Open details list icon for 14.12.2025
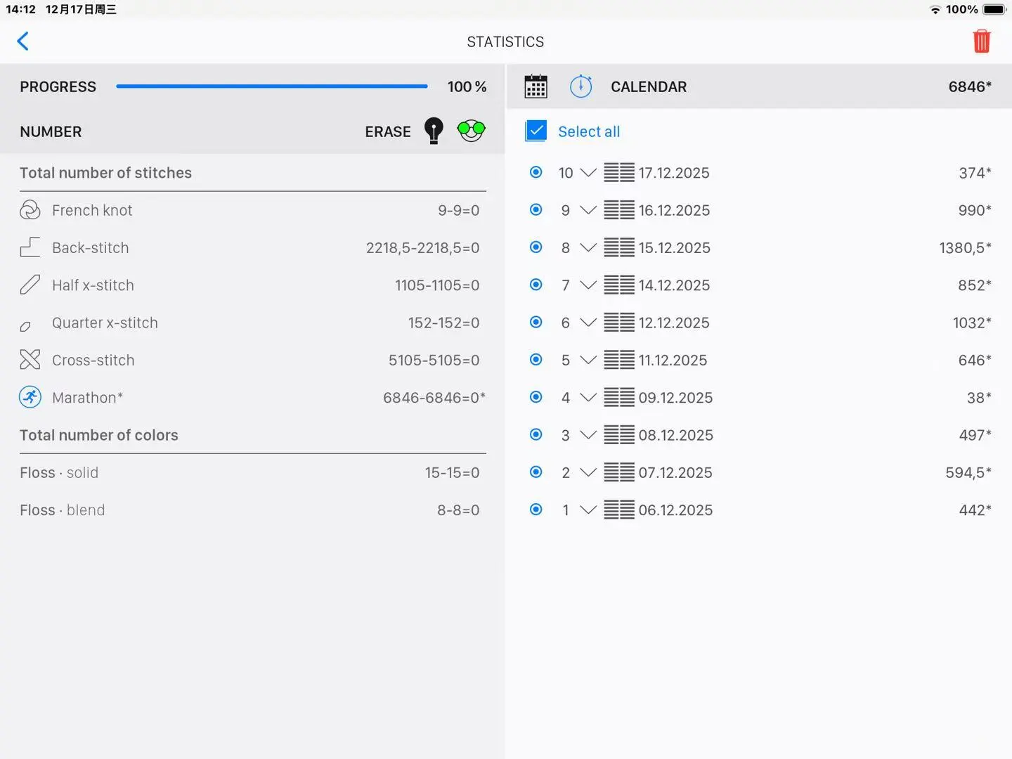Image resolution: width=1012 pixels, height=759 pixels. [x=619, y=285]
